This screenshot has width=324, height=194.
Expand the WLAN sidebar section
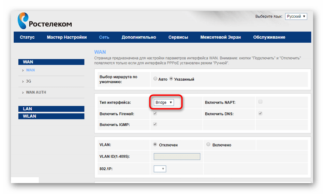[51, 116]
